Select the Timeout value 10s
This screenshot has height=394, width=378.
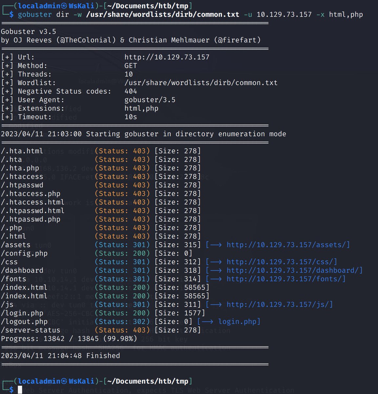point(131,117)
